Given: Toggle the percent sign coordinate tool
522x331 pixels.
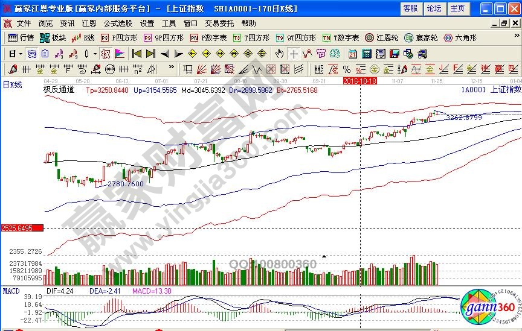Looking at the screenshot, I should (347, 69).
